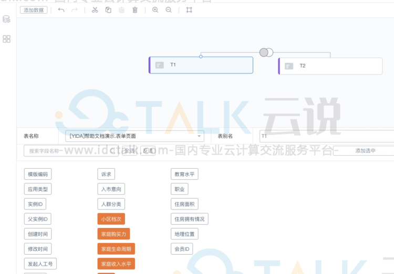Open the 表名称 dropdown
Screen dimensions: 394x274
[134, 136]
